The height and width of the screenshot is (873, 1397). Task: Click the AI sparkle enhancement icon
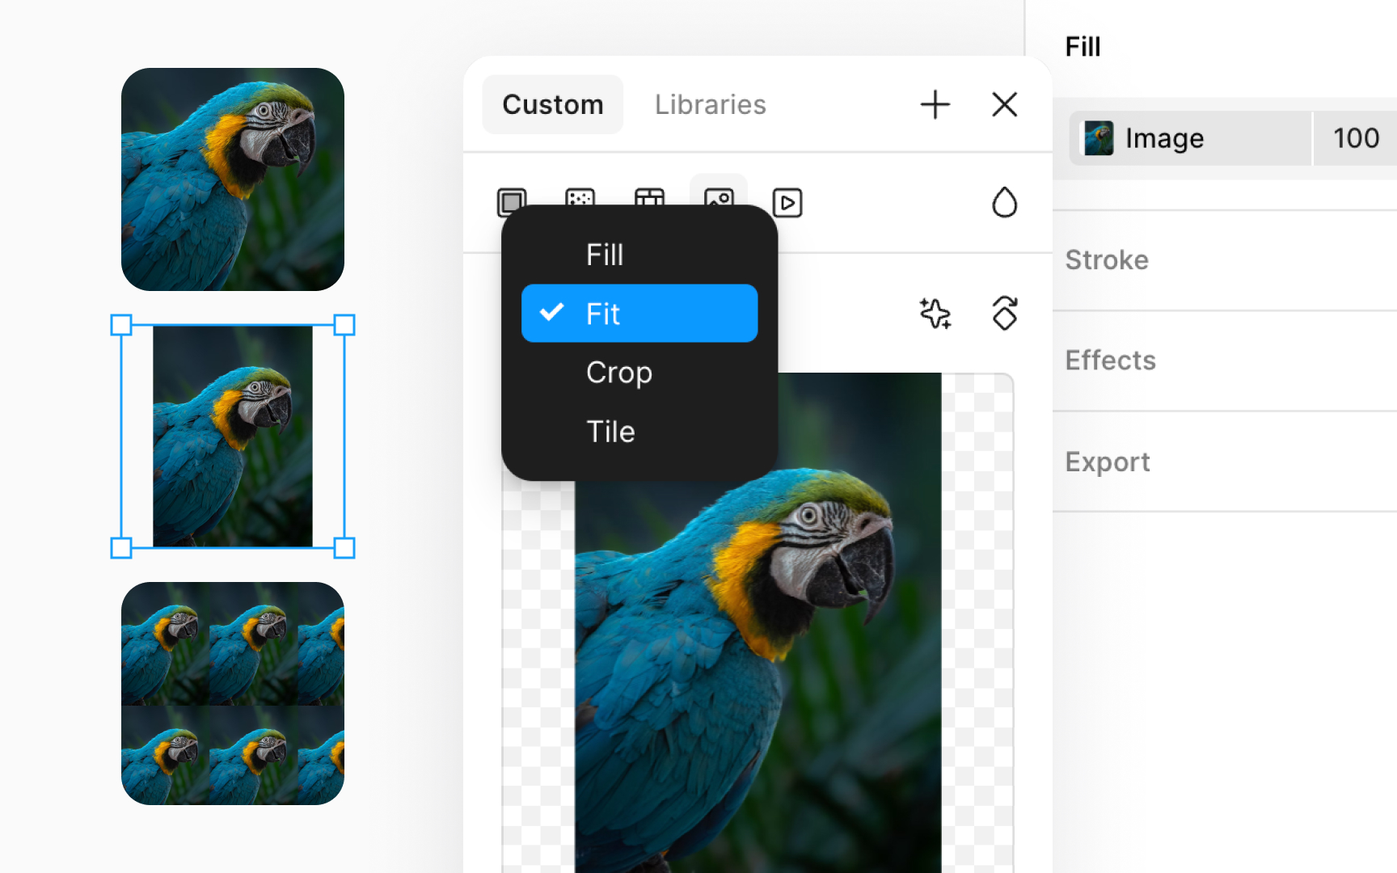[x=934, y=314]
